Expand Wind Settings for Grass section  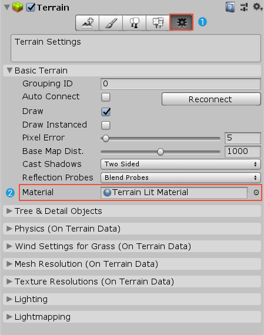tap(132, 246)
